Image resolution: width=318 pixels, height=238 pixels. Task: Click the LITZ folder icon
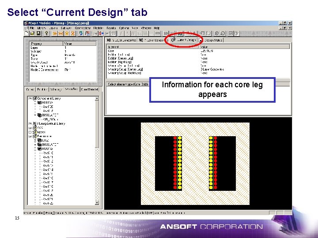click(40, 140)
